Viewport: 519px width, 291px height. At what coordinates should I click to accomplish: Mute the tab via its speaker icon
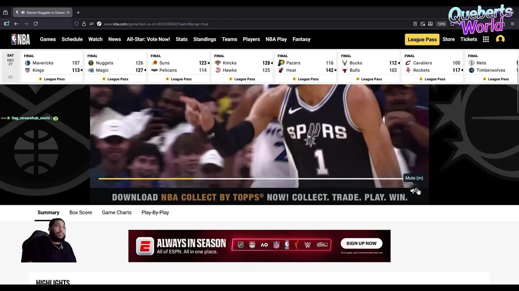(x=23, y=13)
